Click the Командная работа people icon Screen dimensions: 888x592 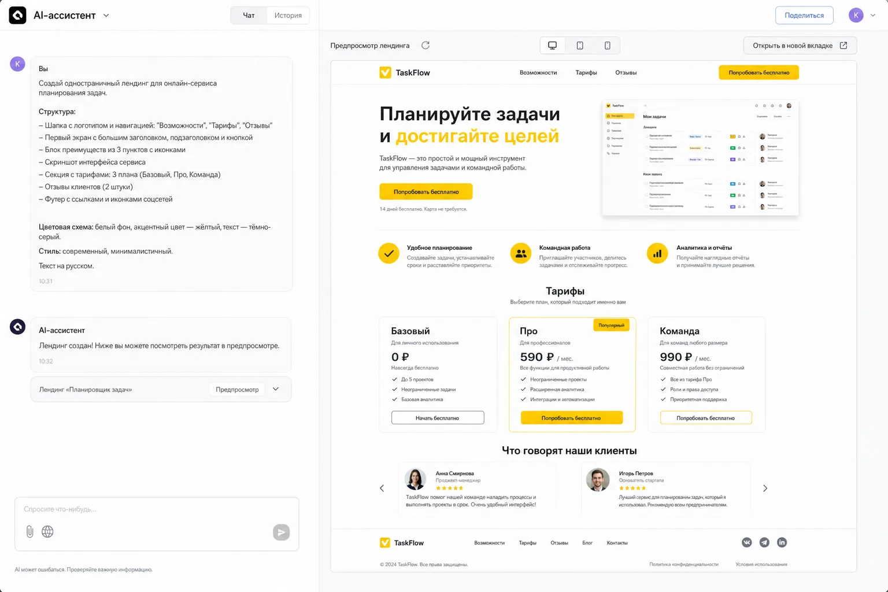click(521, 253)
